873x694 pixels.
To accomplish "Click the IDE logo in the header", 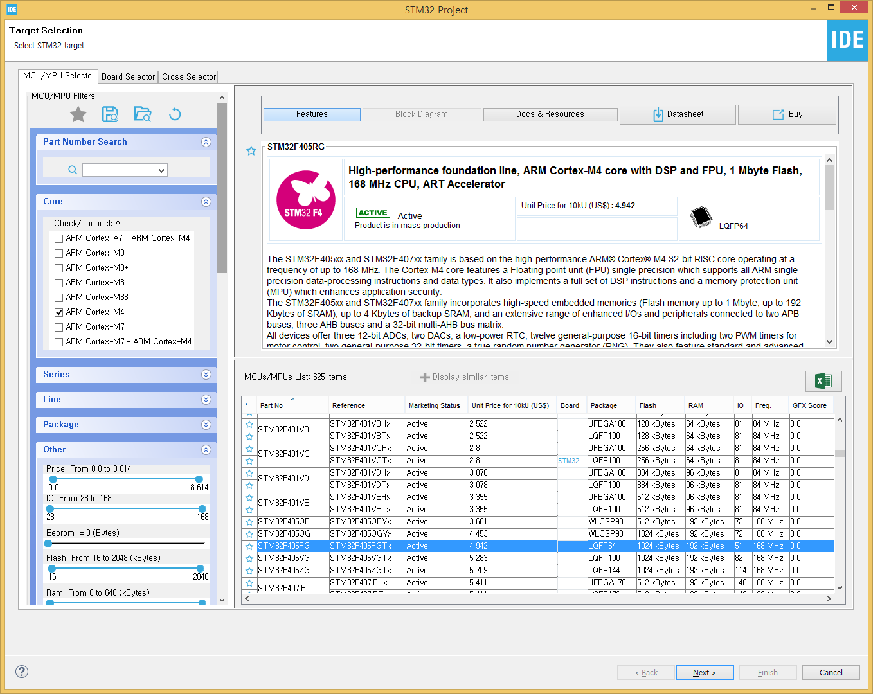I will [x=847, y=40].
